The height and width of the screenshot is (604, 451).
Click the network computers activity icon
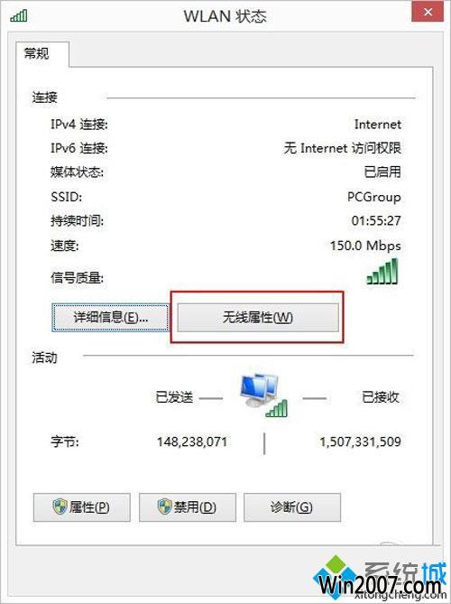264,395
